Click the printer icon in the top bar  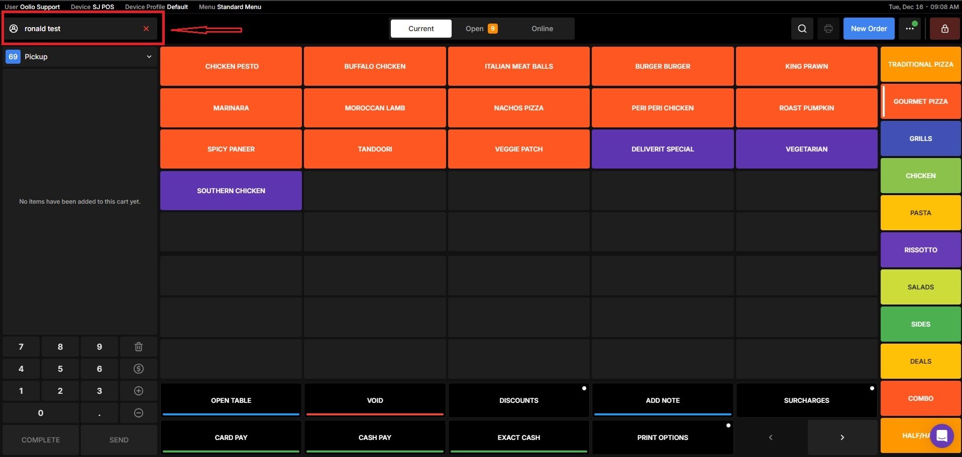(828, 29)
